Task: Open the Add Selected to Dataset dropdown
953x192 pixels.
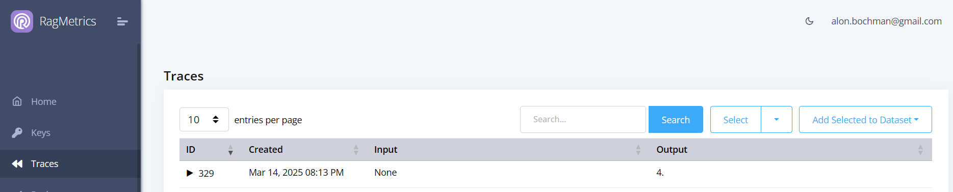Action: point(865,120)
